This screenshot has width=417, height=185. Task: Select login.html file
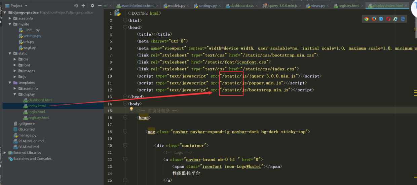coord(37,112)
